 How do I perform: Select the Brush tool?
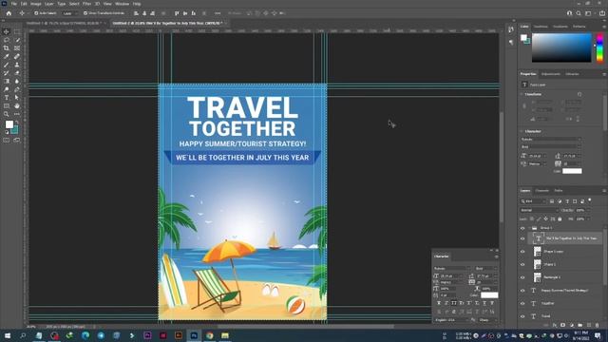point(7,65)
